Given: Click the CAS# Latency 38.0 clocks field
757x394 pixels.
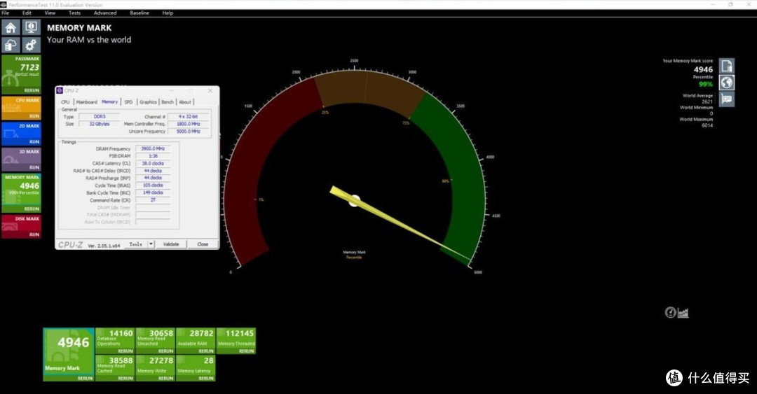Looking at the screenshot, I should tap(153, 164).
